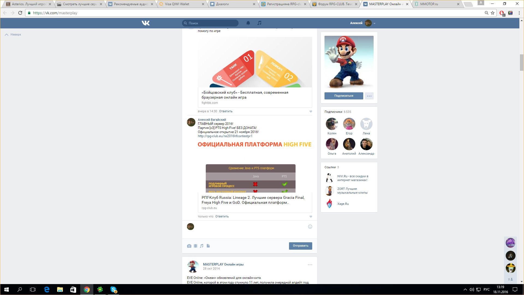Focus the Поиск search field
This screenshot has width=524, height=295.
(x=210, y=23)
